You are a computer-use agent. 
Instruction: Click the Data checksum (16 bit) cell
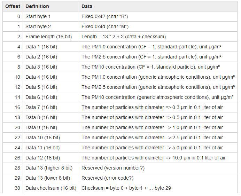coord(51,188)
